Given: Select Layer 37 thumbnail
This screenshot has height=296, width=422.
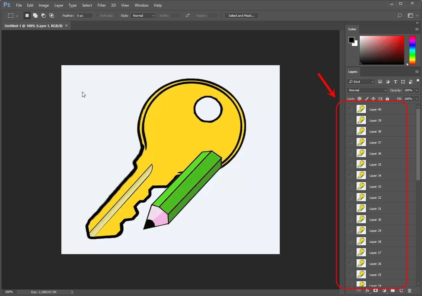Looking at the screenshot, I should coord(361,142).
